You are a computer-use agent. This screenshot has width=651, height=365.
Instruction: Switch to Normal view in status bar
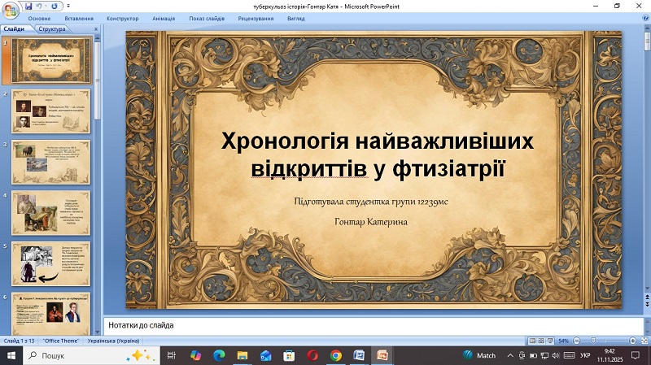pos(532,340)
